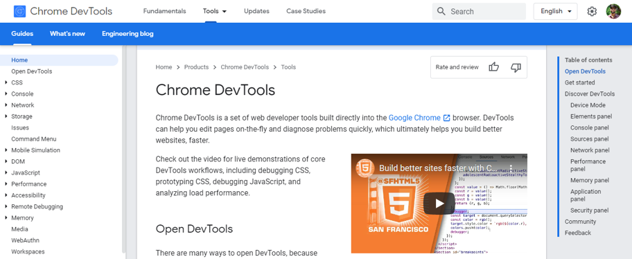Open settings via the gear icon

tap(592, 11)
